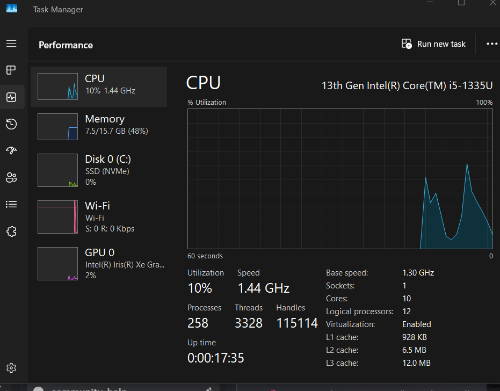The image size is (500, 391).
Task: Click the CPU mini graph thumbnail
Action: click(x=57, y=86)
